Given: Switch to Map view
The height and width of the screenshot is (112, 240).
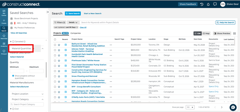Looking at the screenshot, I should (x=206, y=33).
